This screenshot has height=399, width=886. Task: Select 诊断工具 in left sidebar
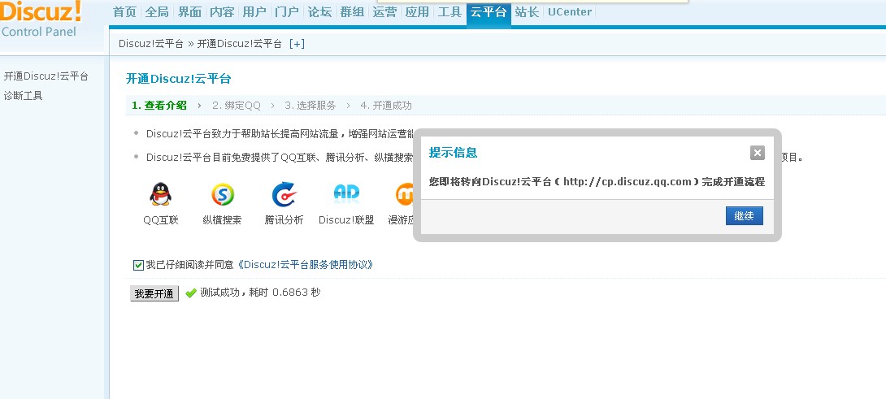point(24,96)
